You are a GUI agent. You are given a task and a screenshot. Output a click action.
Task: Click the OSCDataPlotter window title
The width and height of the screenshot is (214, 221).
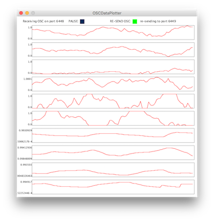[107, 13]
